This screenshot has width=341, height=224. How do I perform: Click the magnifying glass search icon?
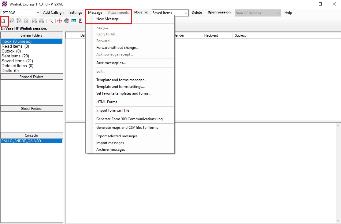coord(51,21)
